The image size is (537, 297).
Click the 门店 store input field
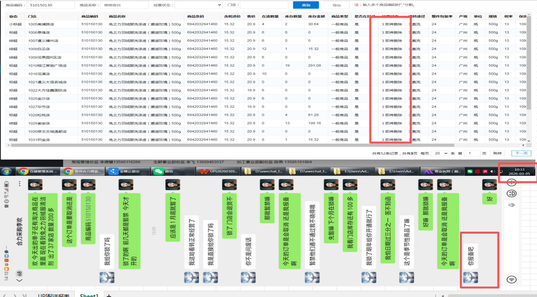pos(264,5)
